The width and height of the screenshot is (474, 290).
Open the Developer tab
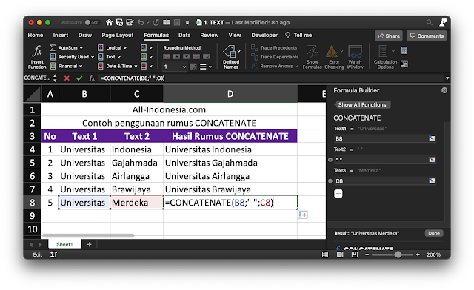point(264,35)
